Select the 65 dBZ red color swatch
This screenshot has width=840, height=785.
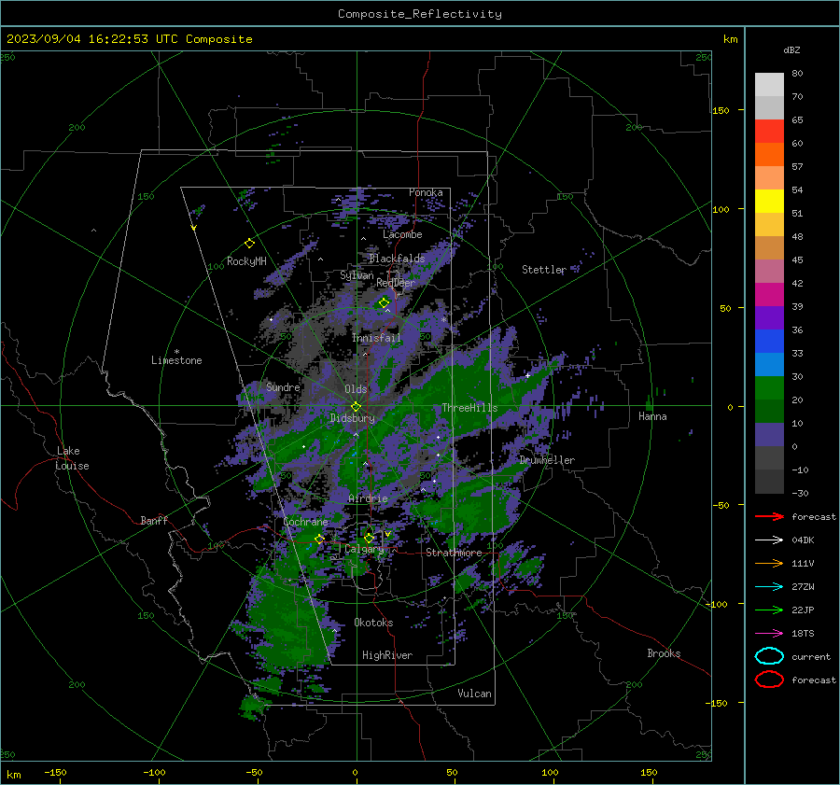(x=769, y=131)
